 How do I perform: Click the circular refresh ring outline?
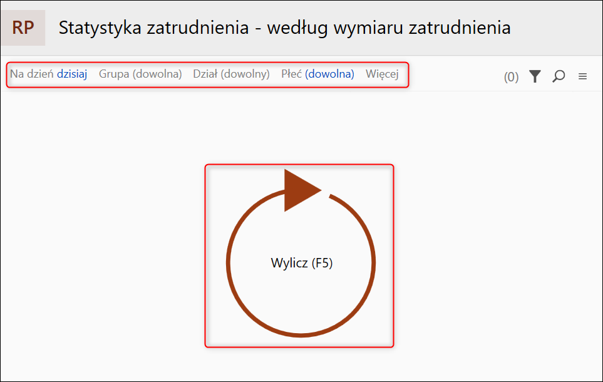point(229,263)
